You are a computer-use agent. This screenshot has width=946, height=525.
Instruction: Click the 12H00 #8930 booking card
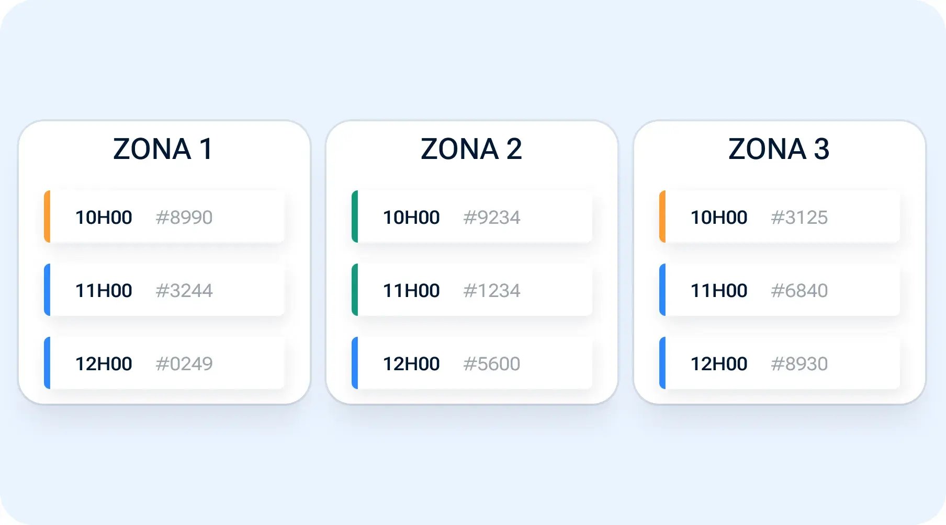(x=780, y=363)
